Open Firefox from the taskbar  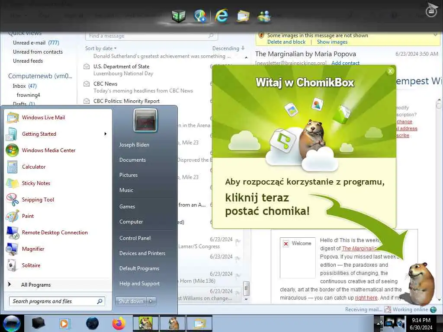[x=119, y=323]
